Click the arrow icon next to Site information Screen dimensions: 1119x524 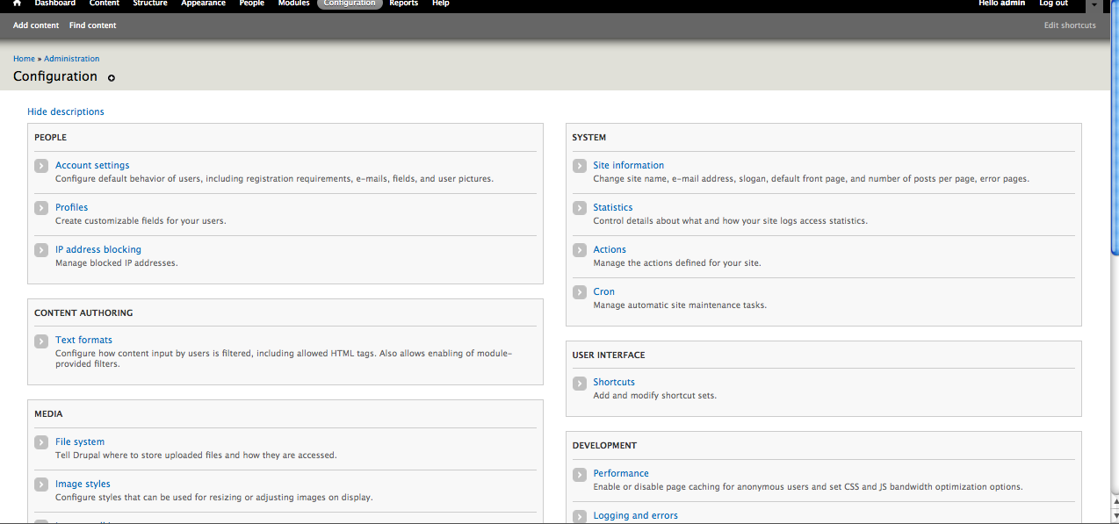pyautogui.click(x=579, y=165)
